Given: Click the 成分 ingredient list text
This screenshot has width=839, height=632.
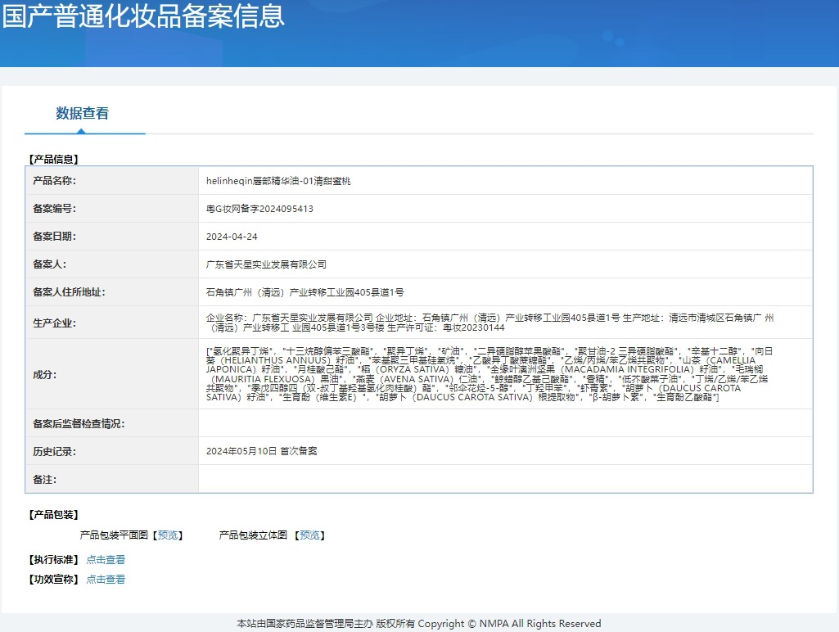Looking at the screenshot, I should click(x=489, y=374).
